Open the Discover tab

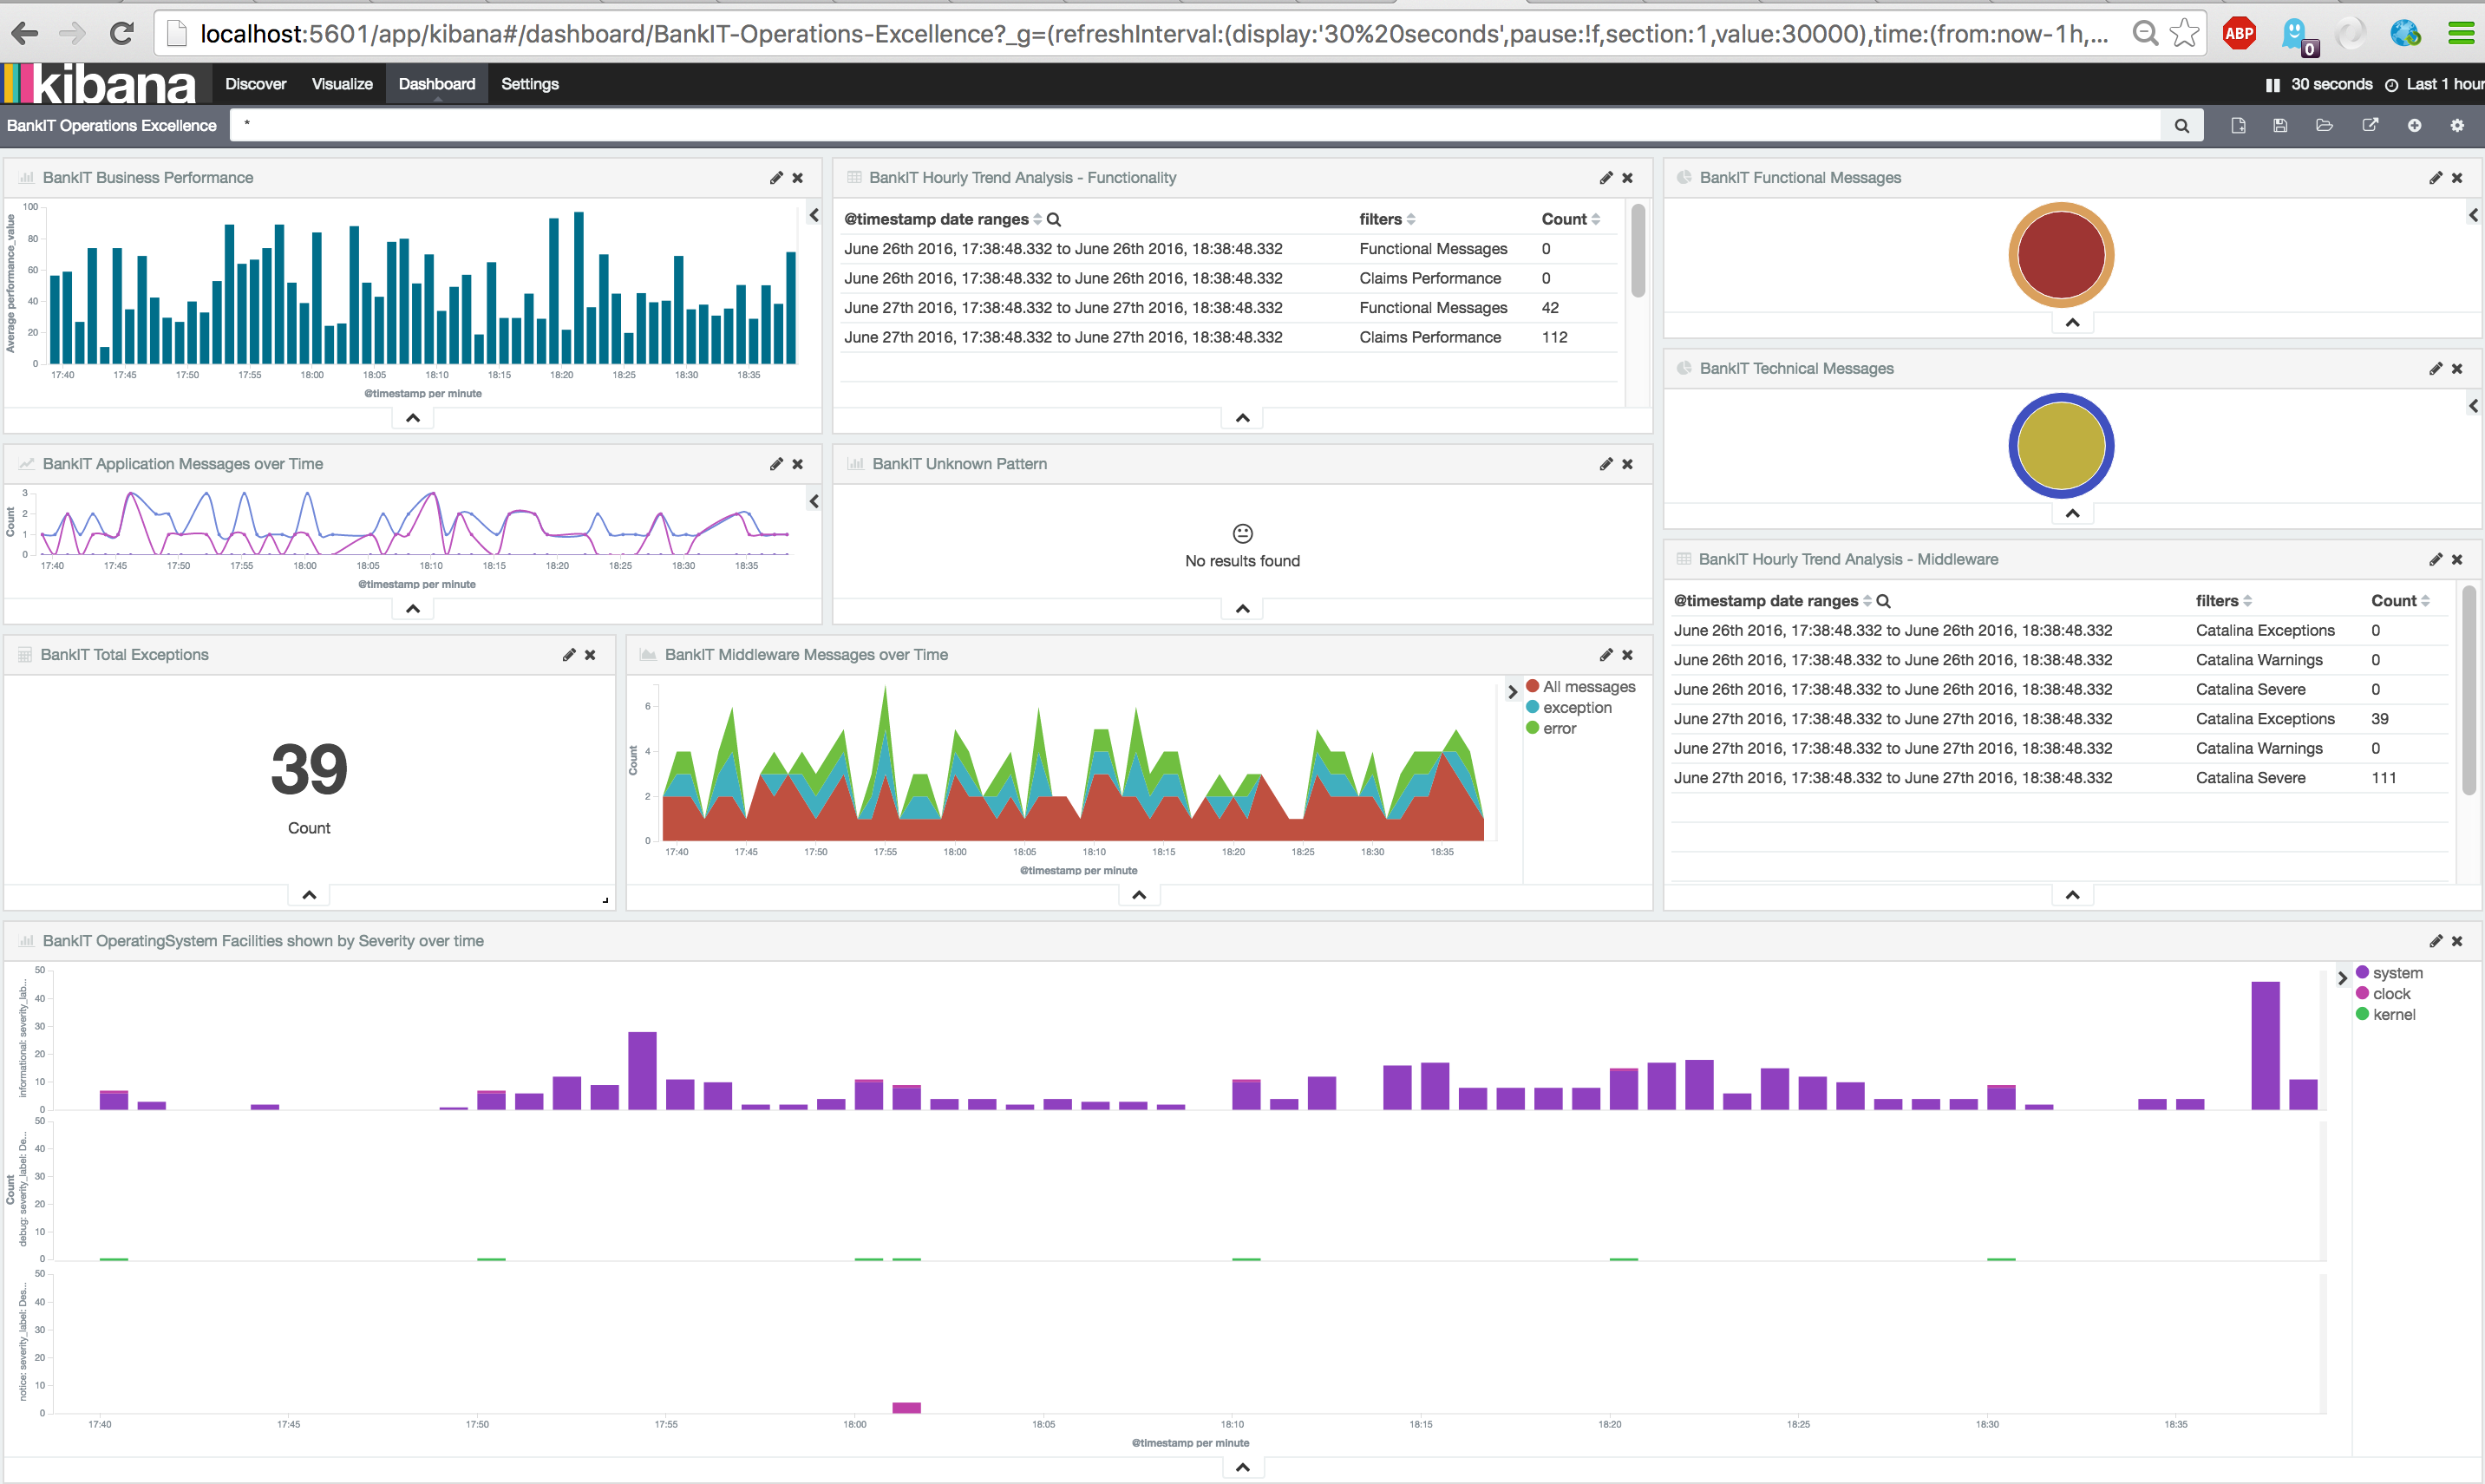pos(256,84)
